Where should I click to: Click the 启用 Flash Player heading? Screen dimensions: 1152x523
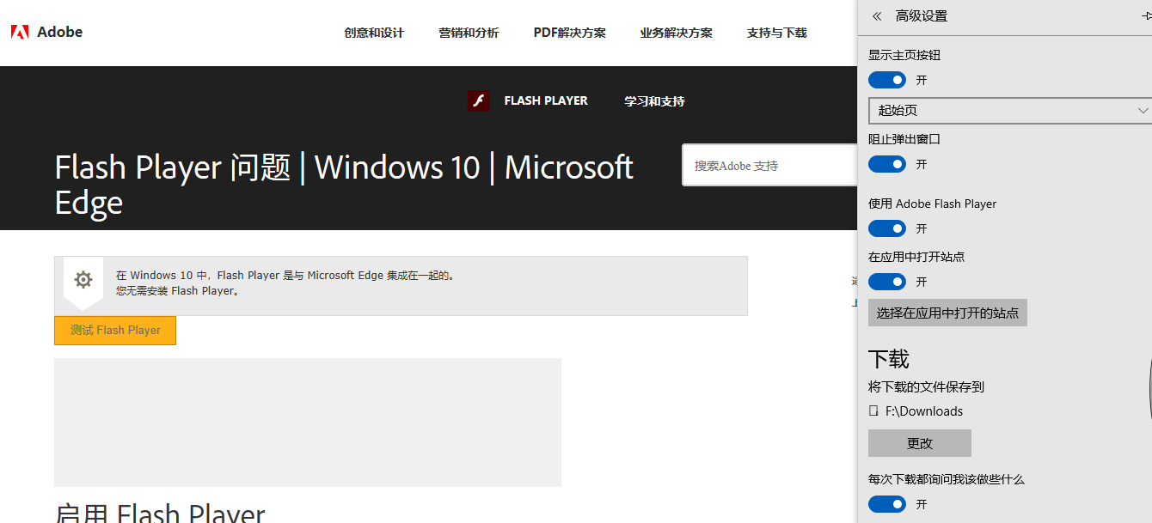click(160, 514)
